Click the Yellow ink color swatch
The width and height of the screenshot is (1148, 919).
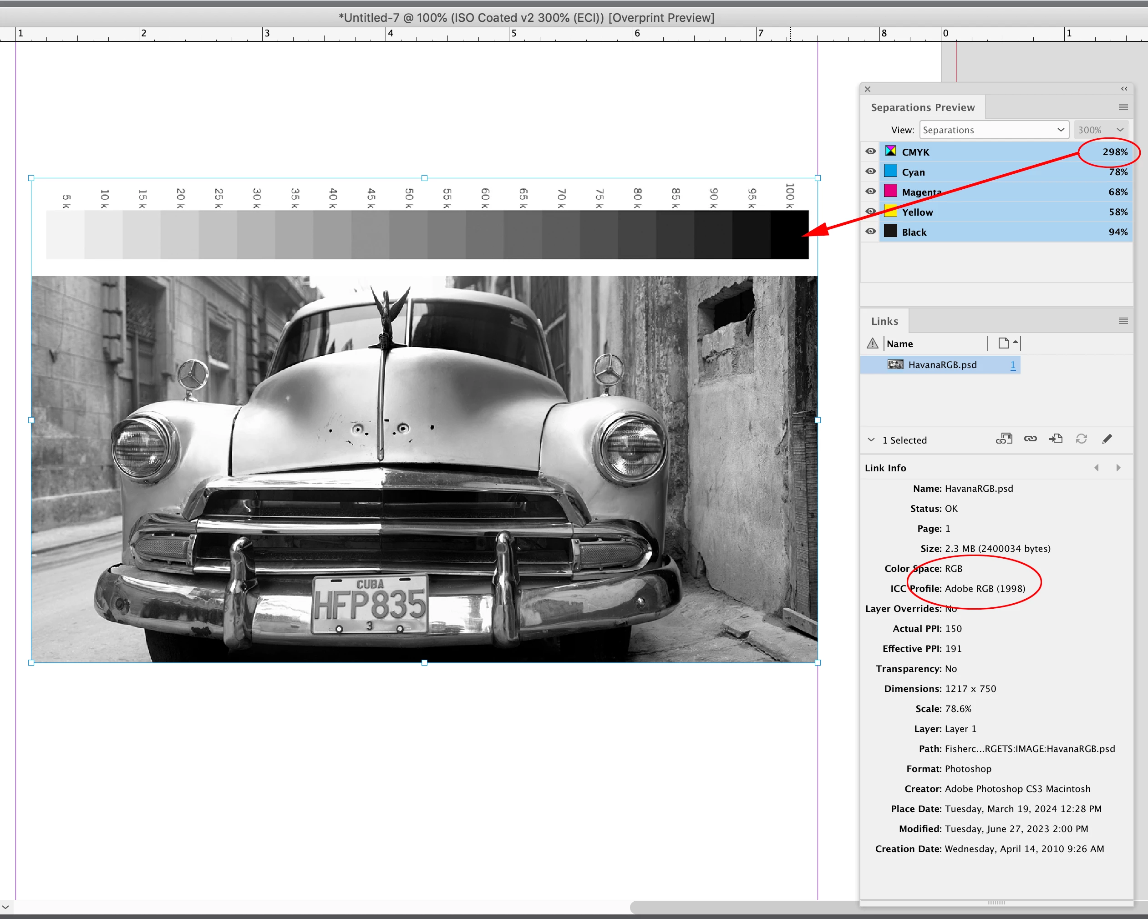[x=890, y=211]
